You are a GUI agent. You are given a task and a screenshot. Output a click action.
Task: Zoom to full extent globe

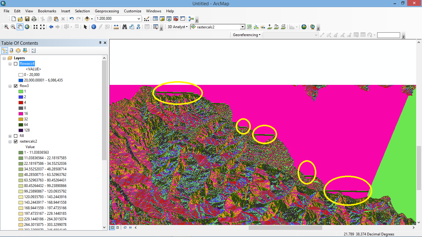point(27,27)
